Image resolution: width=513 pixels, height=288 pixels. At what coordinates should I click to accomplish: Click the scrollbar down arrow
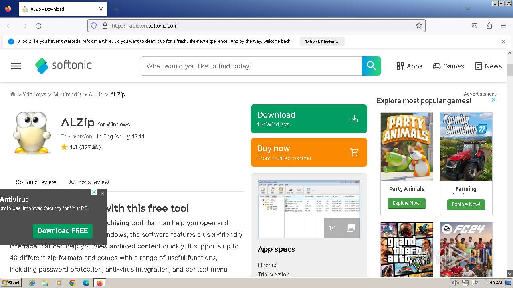(510, 274)
